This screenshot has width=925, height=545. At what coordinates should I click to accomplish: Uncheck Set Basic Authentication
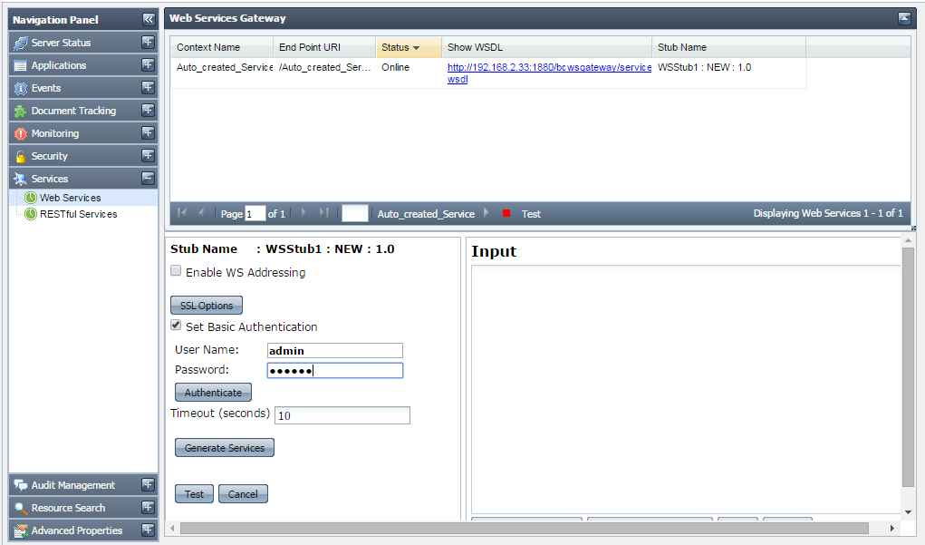tap(176, 326)
